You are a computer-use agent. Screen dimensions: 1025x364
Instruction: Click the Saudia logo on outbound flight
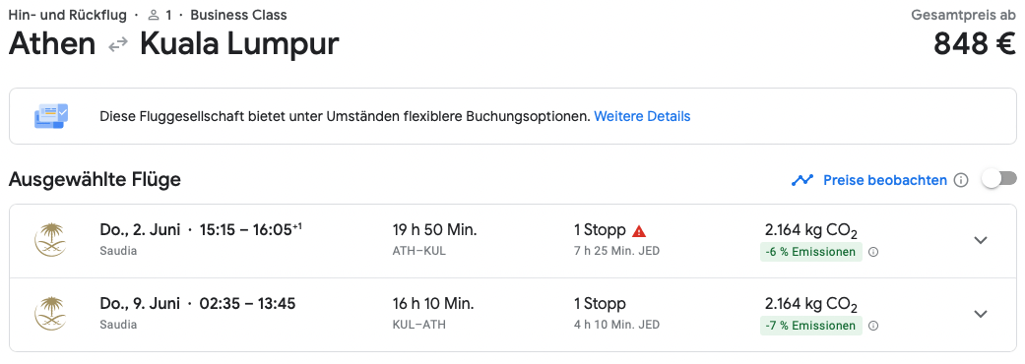[x=50, y=240]
